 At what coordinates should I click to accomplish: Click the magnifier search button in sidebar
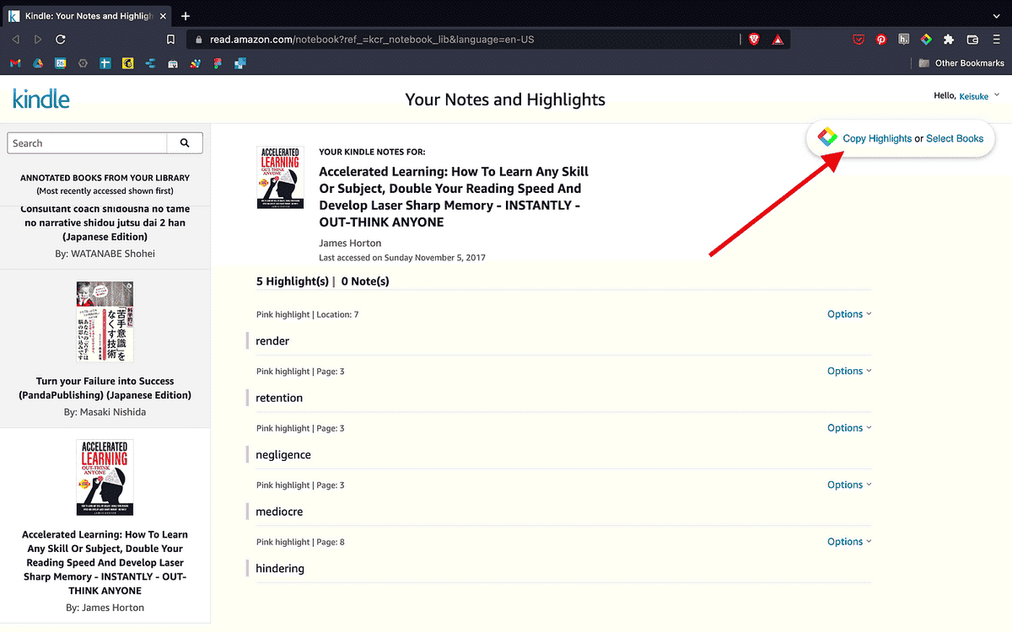[185, 143]
